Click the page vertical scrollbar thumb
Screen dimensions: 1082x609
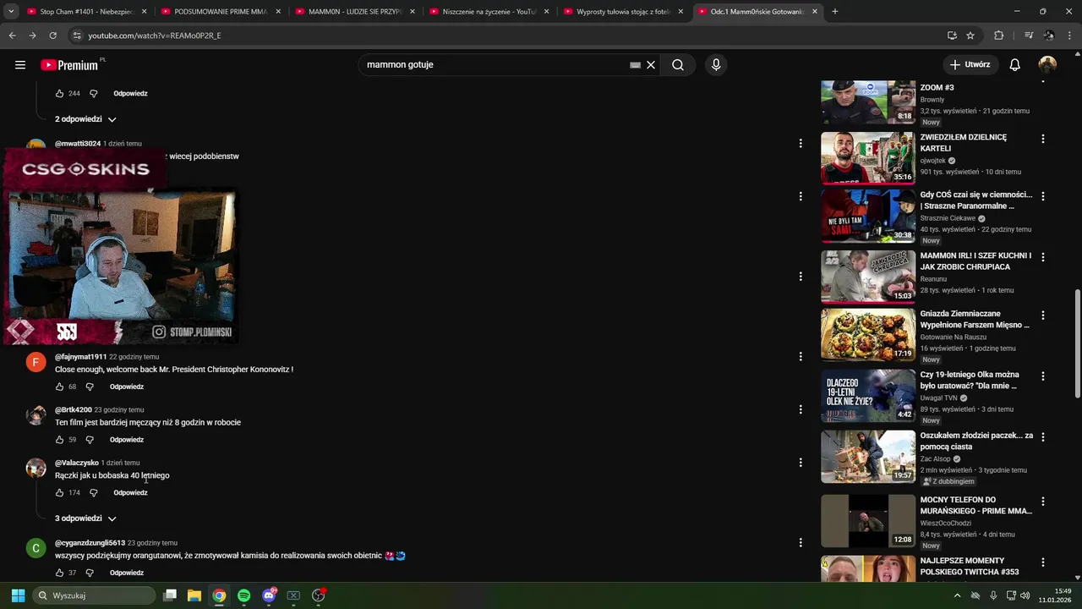[x=1077, y=343]
